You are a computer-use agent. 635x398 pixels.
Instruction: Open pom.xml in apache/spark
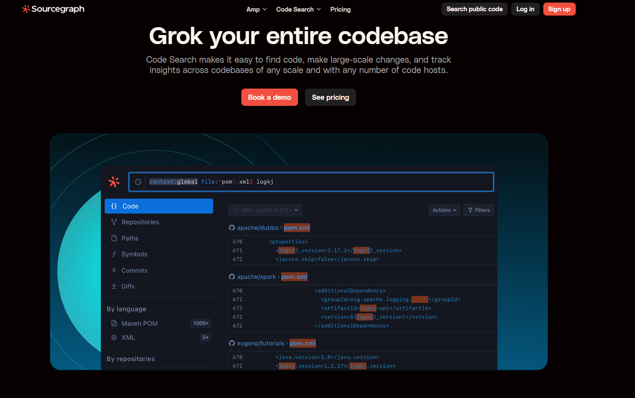pos(294,277)
